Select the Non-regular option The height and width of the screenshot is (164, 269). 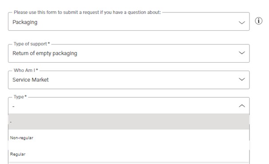pos(128,138)
